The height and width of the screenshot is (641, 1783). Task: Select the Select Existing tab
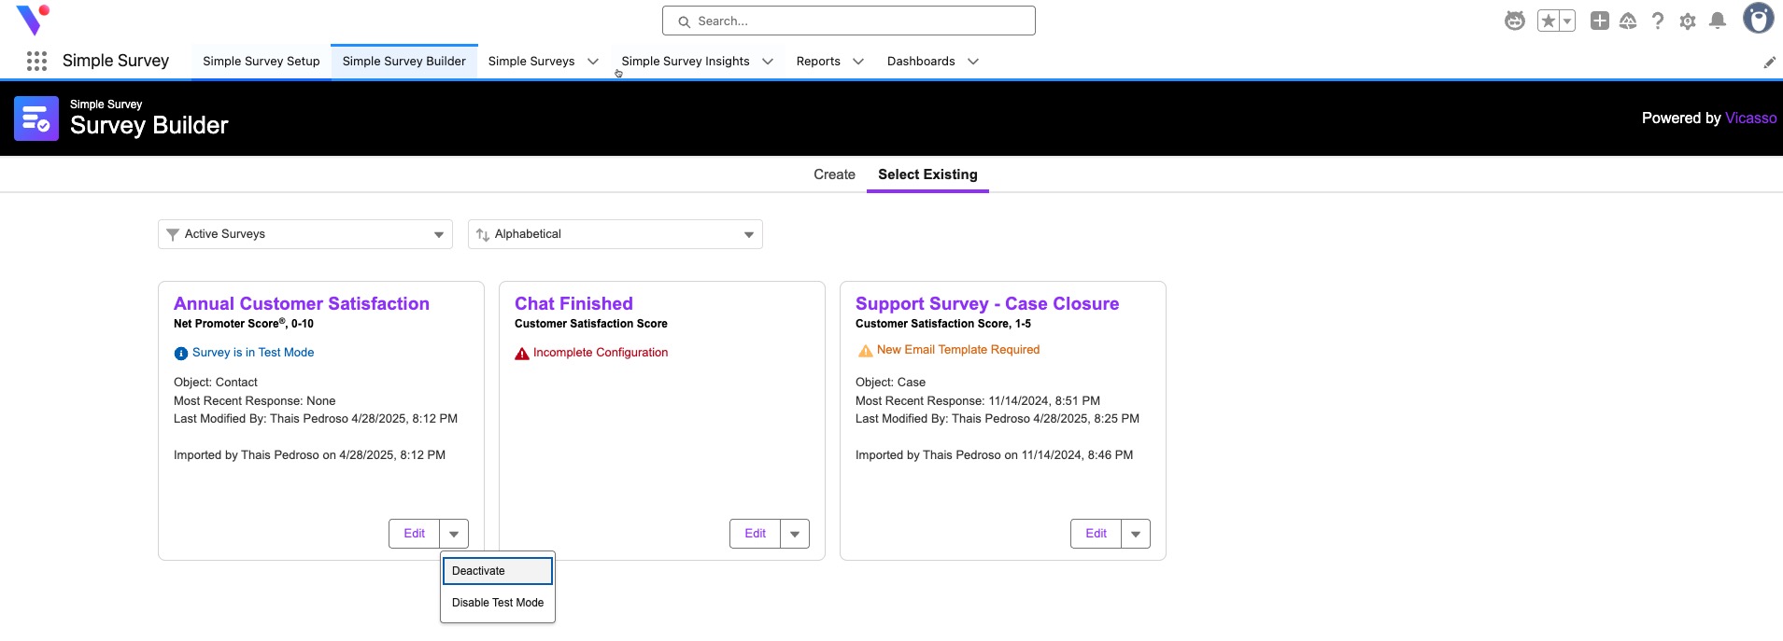[x=927, y=174]
